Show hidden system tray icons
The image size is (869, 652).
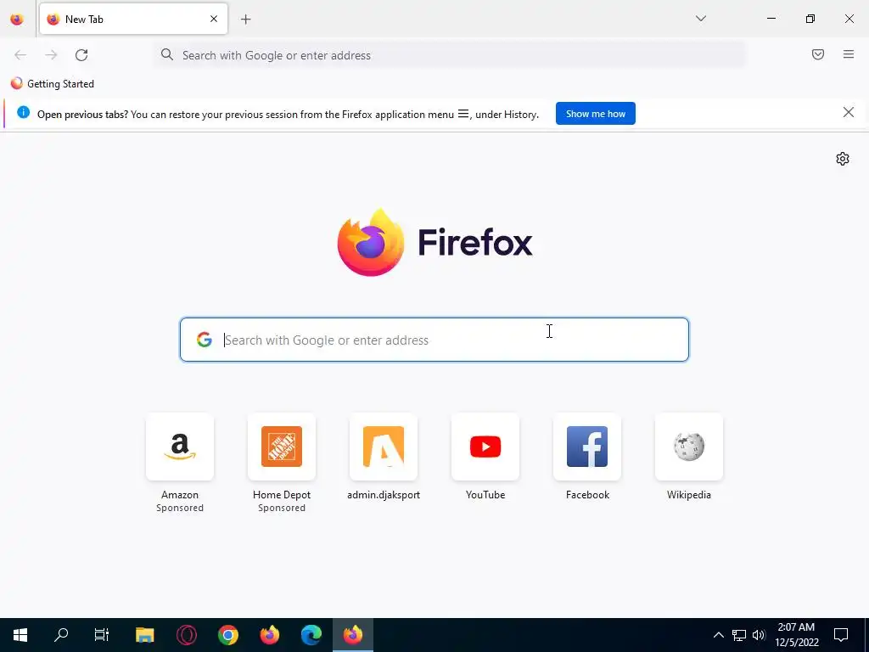coord(718,635)
